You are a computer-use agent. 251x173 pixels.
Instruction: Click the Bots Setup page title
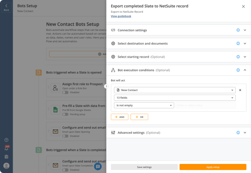coord(27,6)
